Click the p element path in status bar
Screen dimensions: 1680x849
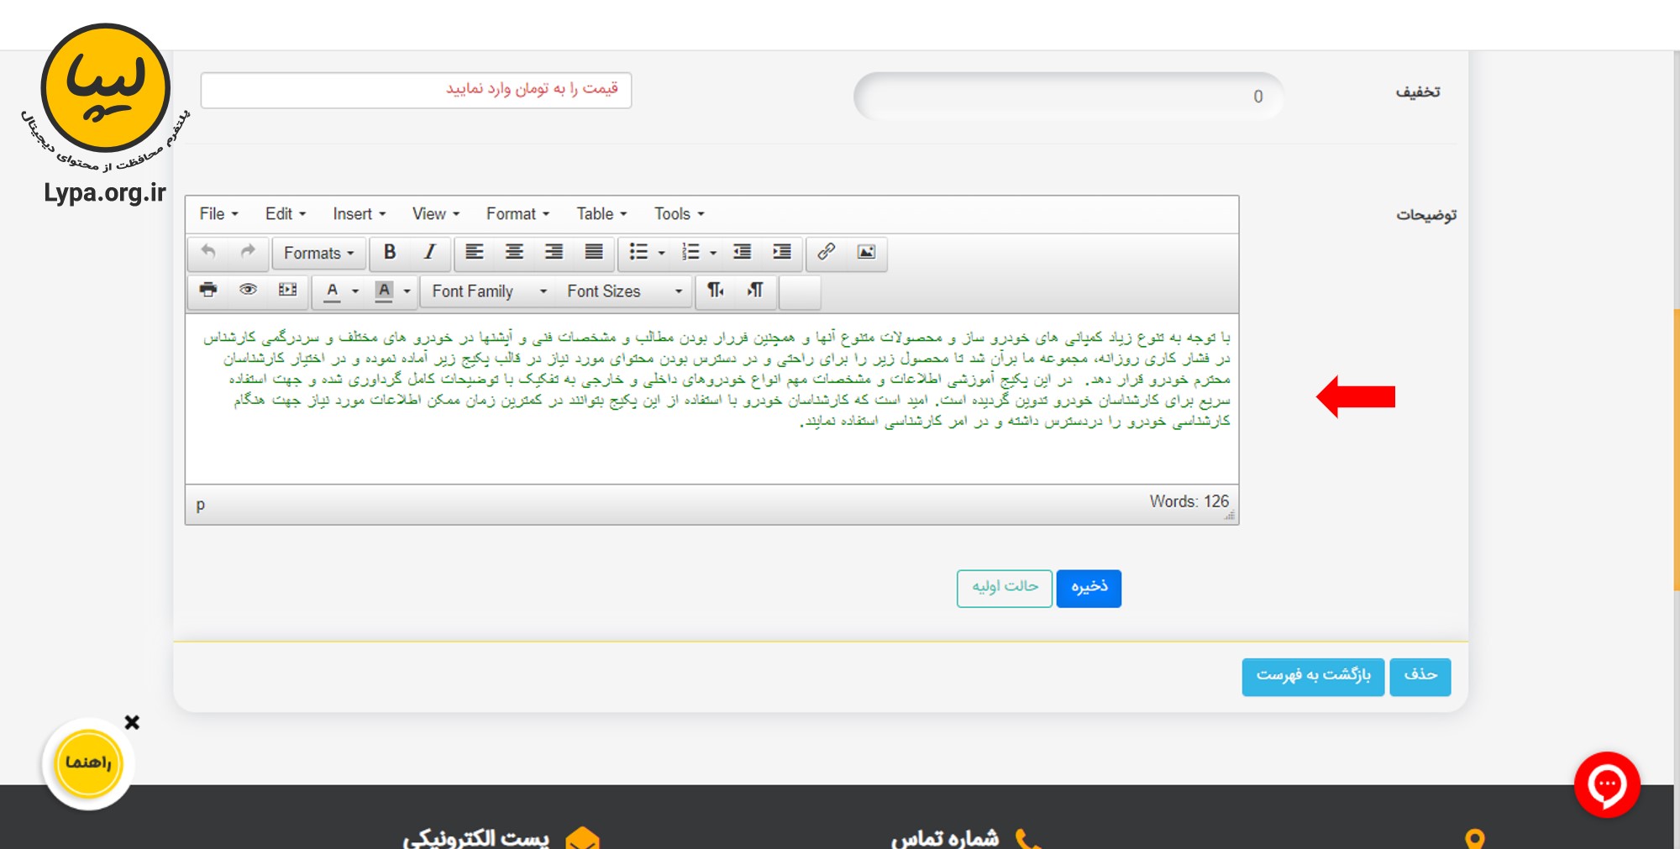[x=200, y=505]
